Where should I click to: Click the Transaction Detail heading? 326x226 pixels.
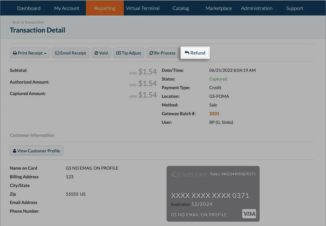click(37, 30)
